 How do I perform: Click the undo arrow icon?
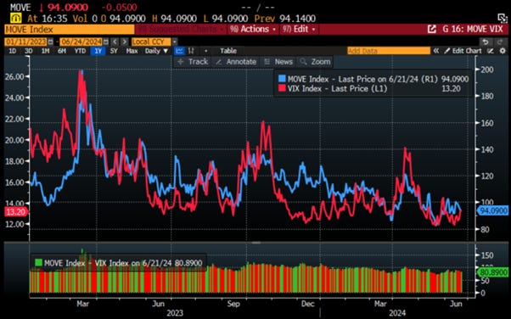(486, 42)
